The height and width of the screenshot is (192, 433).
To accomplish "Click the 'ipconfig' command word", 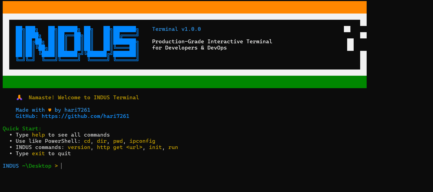I will pyautogui.click(x=142, y=141).
